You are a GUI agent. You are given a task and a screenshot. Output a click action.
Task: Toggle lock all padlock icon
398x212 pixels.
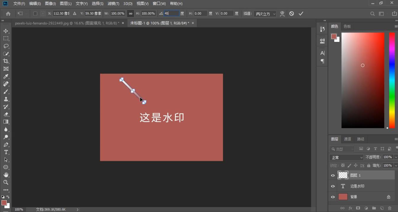[x=368, y=165]
